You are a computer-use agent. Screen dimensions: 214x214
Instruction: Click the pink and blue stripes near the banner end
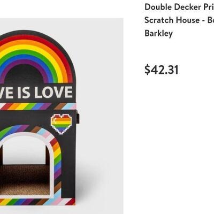pos(70,106)
